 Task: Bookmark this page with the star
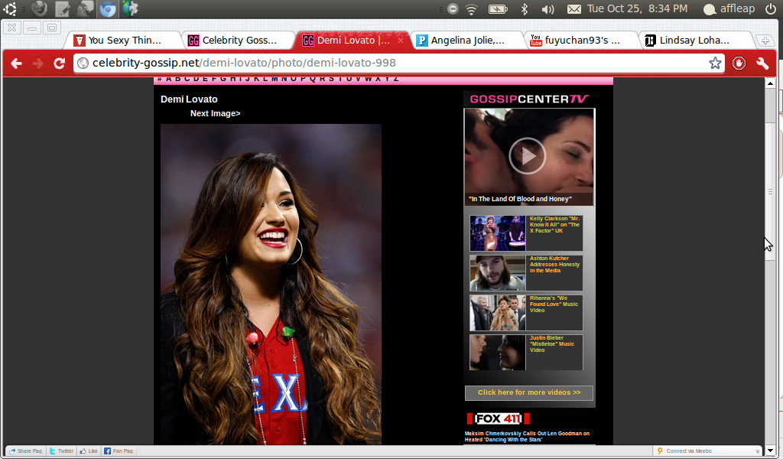point(715,63)
